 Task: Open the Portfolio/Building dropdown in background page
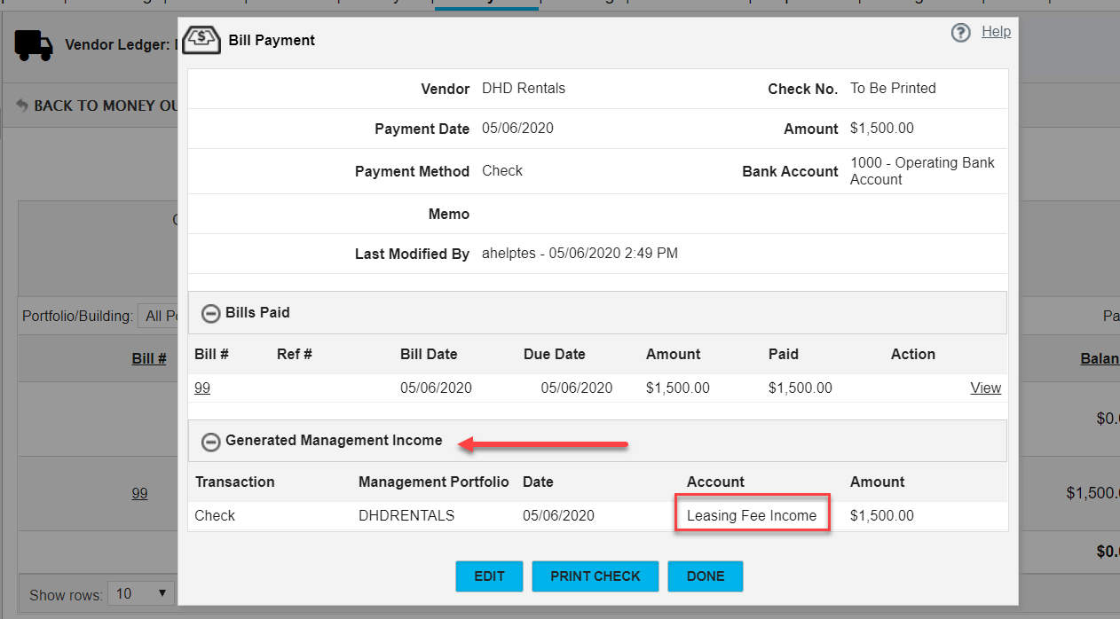point(160,316)
